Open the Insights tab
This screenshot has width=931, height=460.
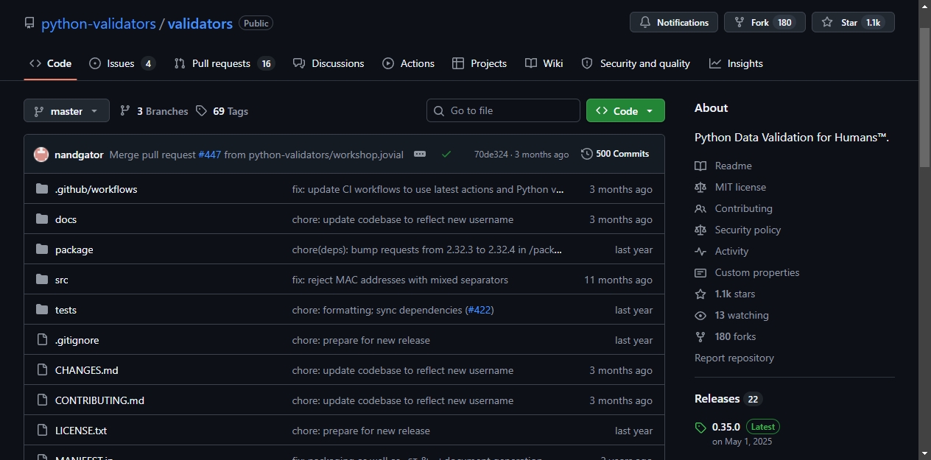[x=736, y=63]
